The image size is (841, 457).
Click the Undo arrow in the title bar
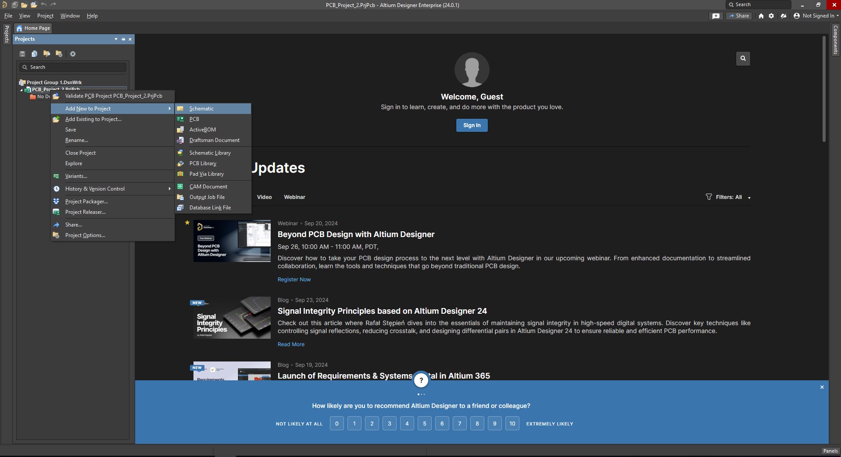tap(44, 5)
